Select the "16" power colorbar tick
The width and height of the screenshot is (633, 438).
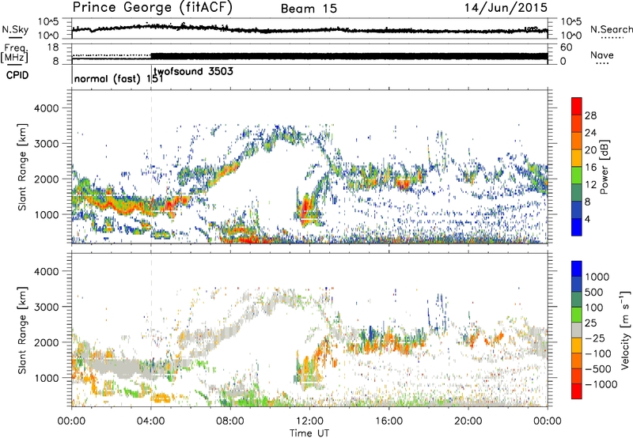(590, 168)
